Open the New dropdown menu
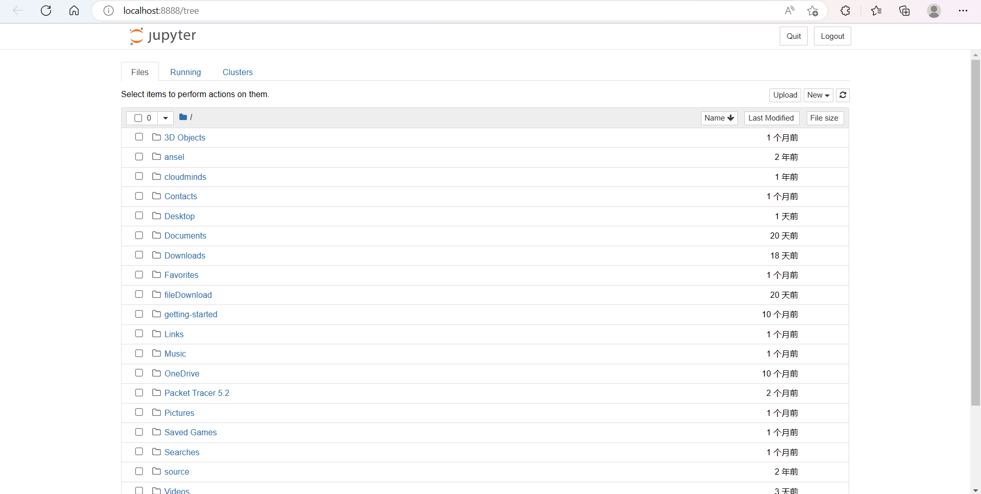Viewport: 981px width, 494px height. 818,95
